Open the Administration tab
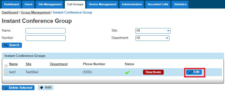Screen dimensions: 225x95 [x=132, y=5]
